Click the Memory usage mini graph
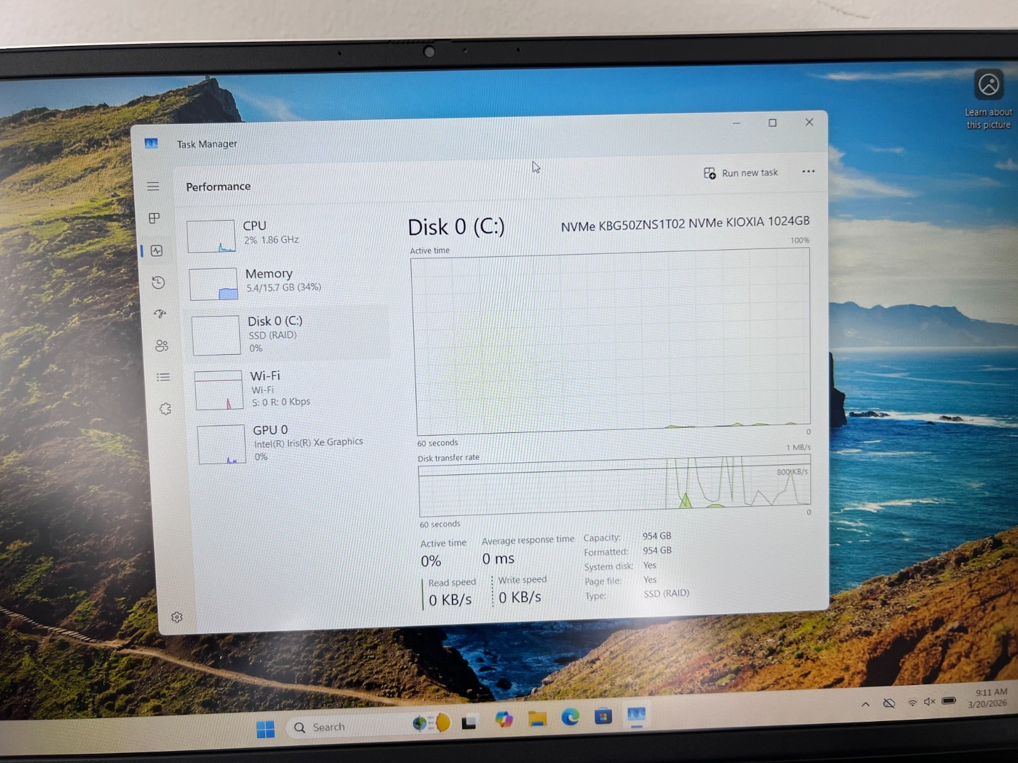 pos(214,284)
